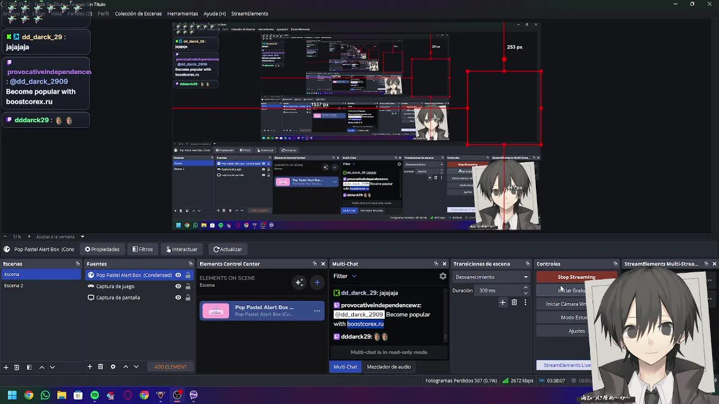Open the Ayuda (H) menu

click(x=215, y=13)
